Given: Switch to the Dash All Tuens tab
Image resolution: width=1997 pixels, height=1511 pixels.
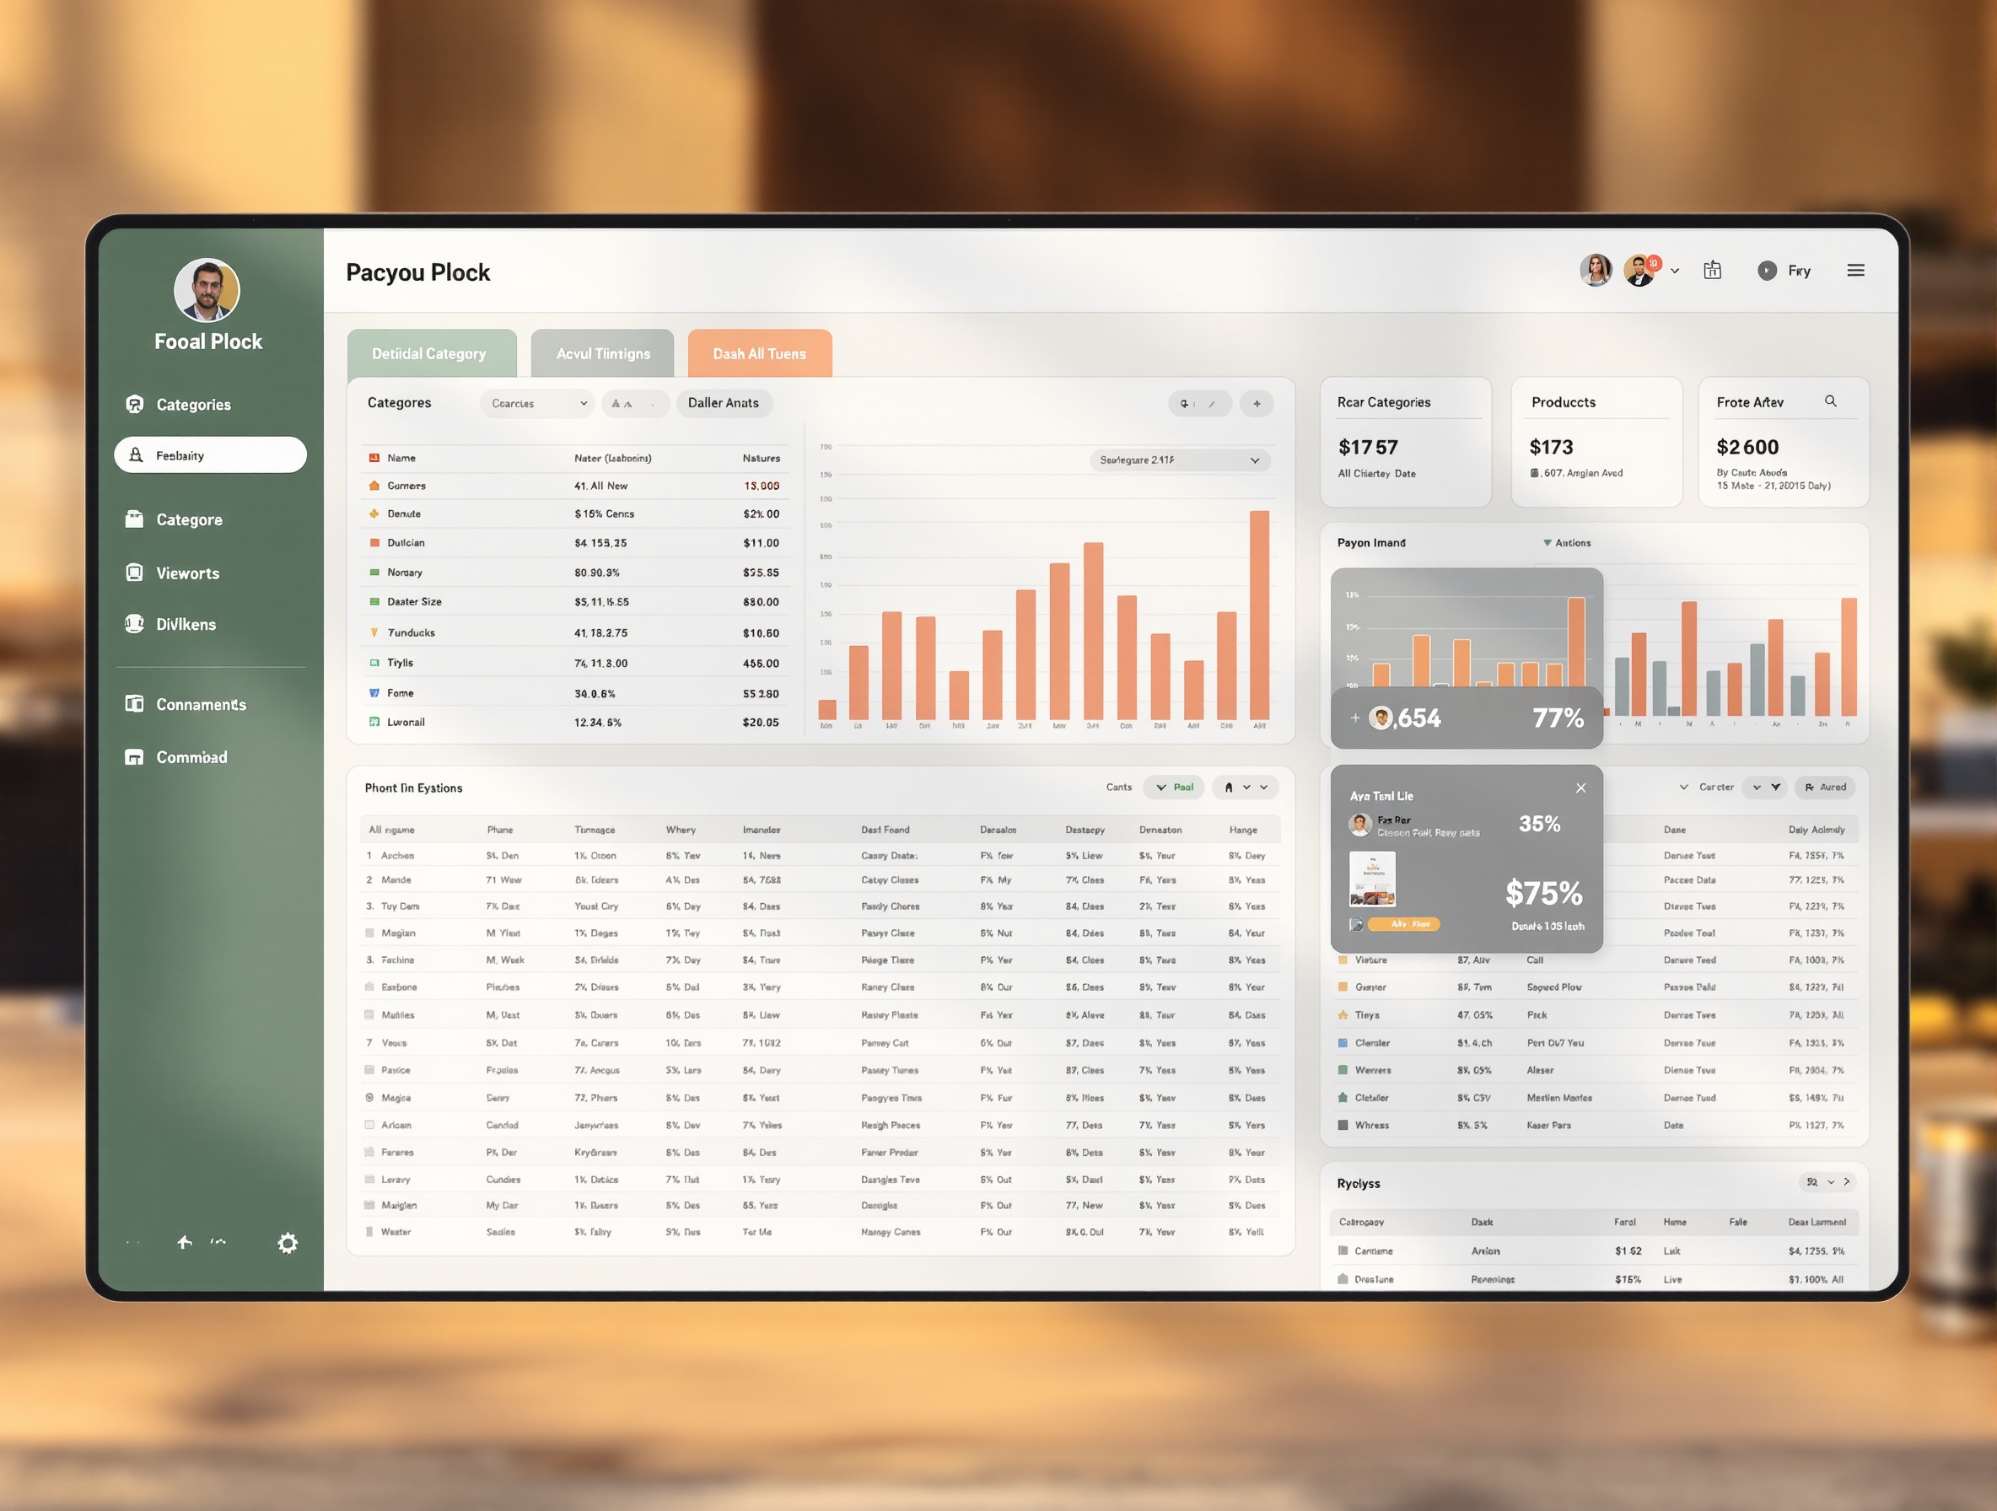Looking at the screenshot, I should 759,353.
